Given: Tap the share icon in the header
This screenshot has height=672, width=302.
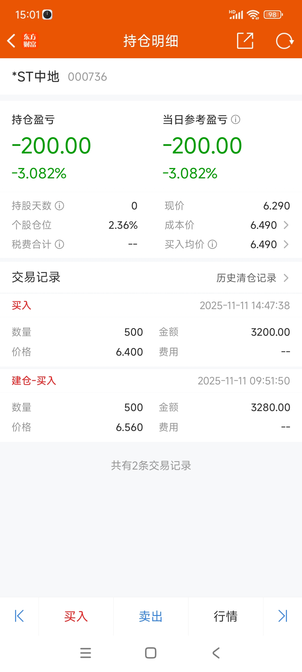Looking at the screenshot, I should 245,41.
